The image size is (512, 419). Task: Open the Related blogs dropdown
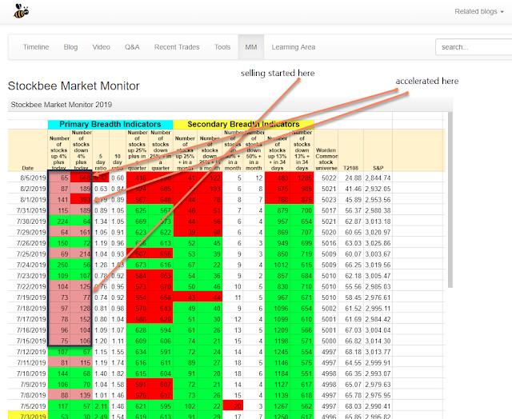pos(479,11)
